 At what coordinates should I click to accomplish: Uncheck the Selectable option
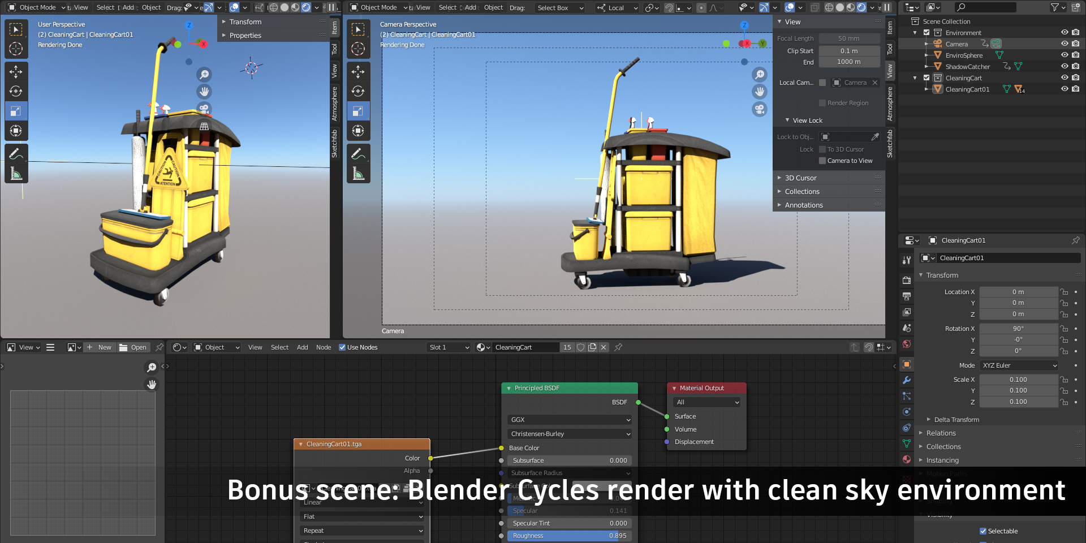(x=983, y=531)
